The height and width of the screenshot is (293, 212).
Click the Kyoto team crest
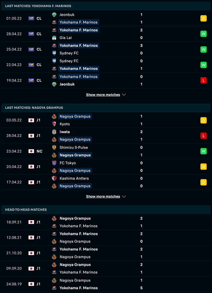tap(54, 124)
